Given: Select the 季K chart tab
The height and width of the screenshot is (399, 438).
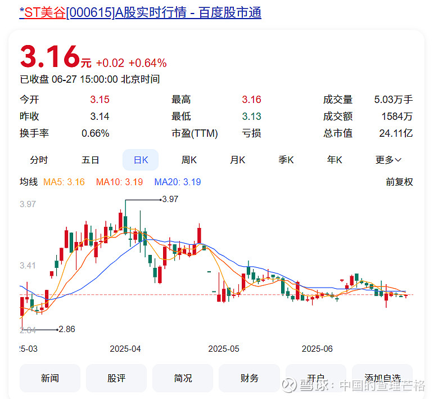Looking at the screenshot, I should point(286,160).
